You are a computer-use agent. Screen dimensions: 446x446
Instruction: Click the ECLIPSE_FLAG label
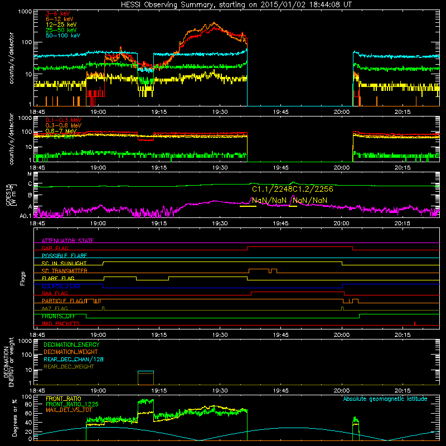pyautogui.click(x=61, y=286)
